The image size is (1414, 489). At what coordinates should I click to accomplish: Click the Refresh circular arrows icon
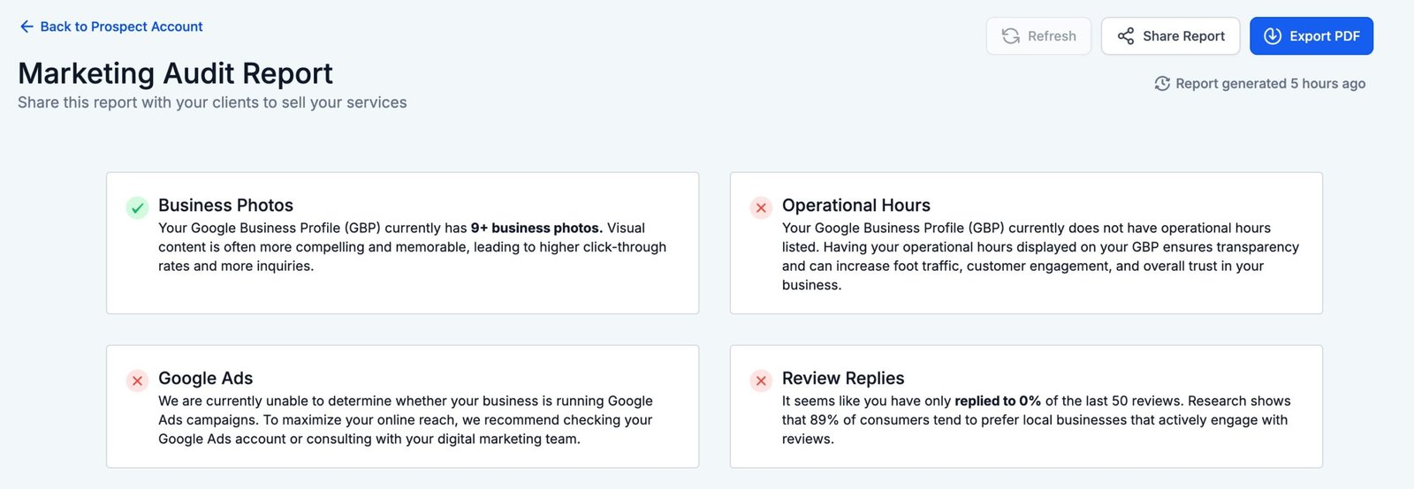pyautogui.click(x=1010, y=36)
